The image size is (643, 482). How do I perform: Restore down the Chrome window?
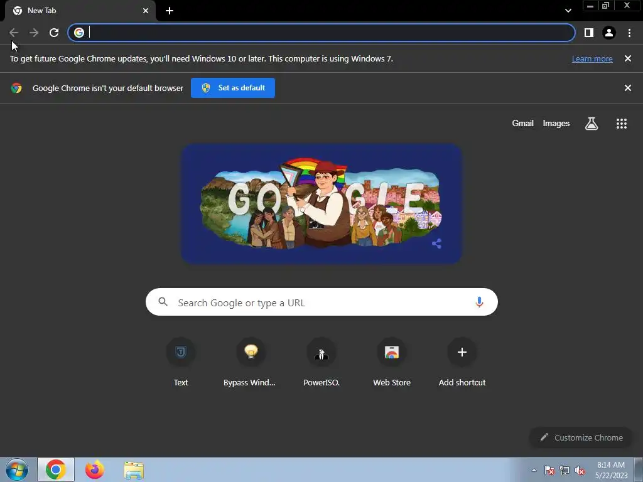[606, 5]
